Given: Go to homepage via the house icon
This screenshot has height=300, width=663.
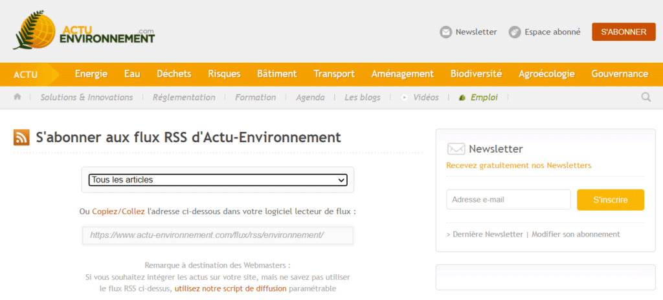Looking at the screenshot, I should pos(17,97).
